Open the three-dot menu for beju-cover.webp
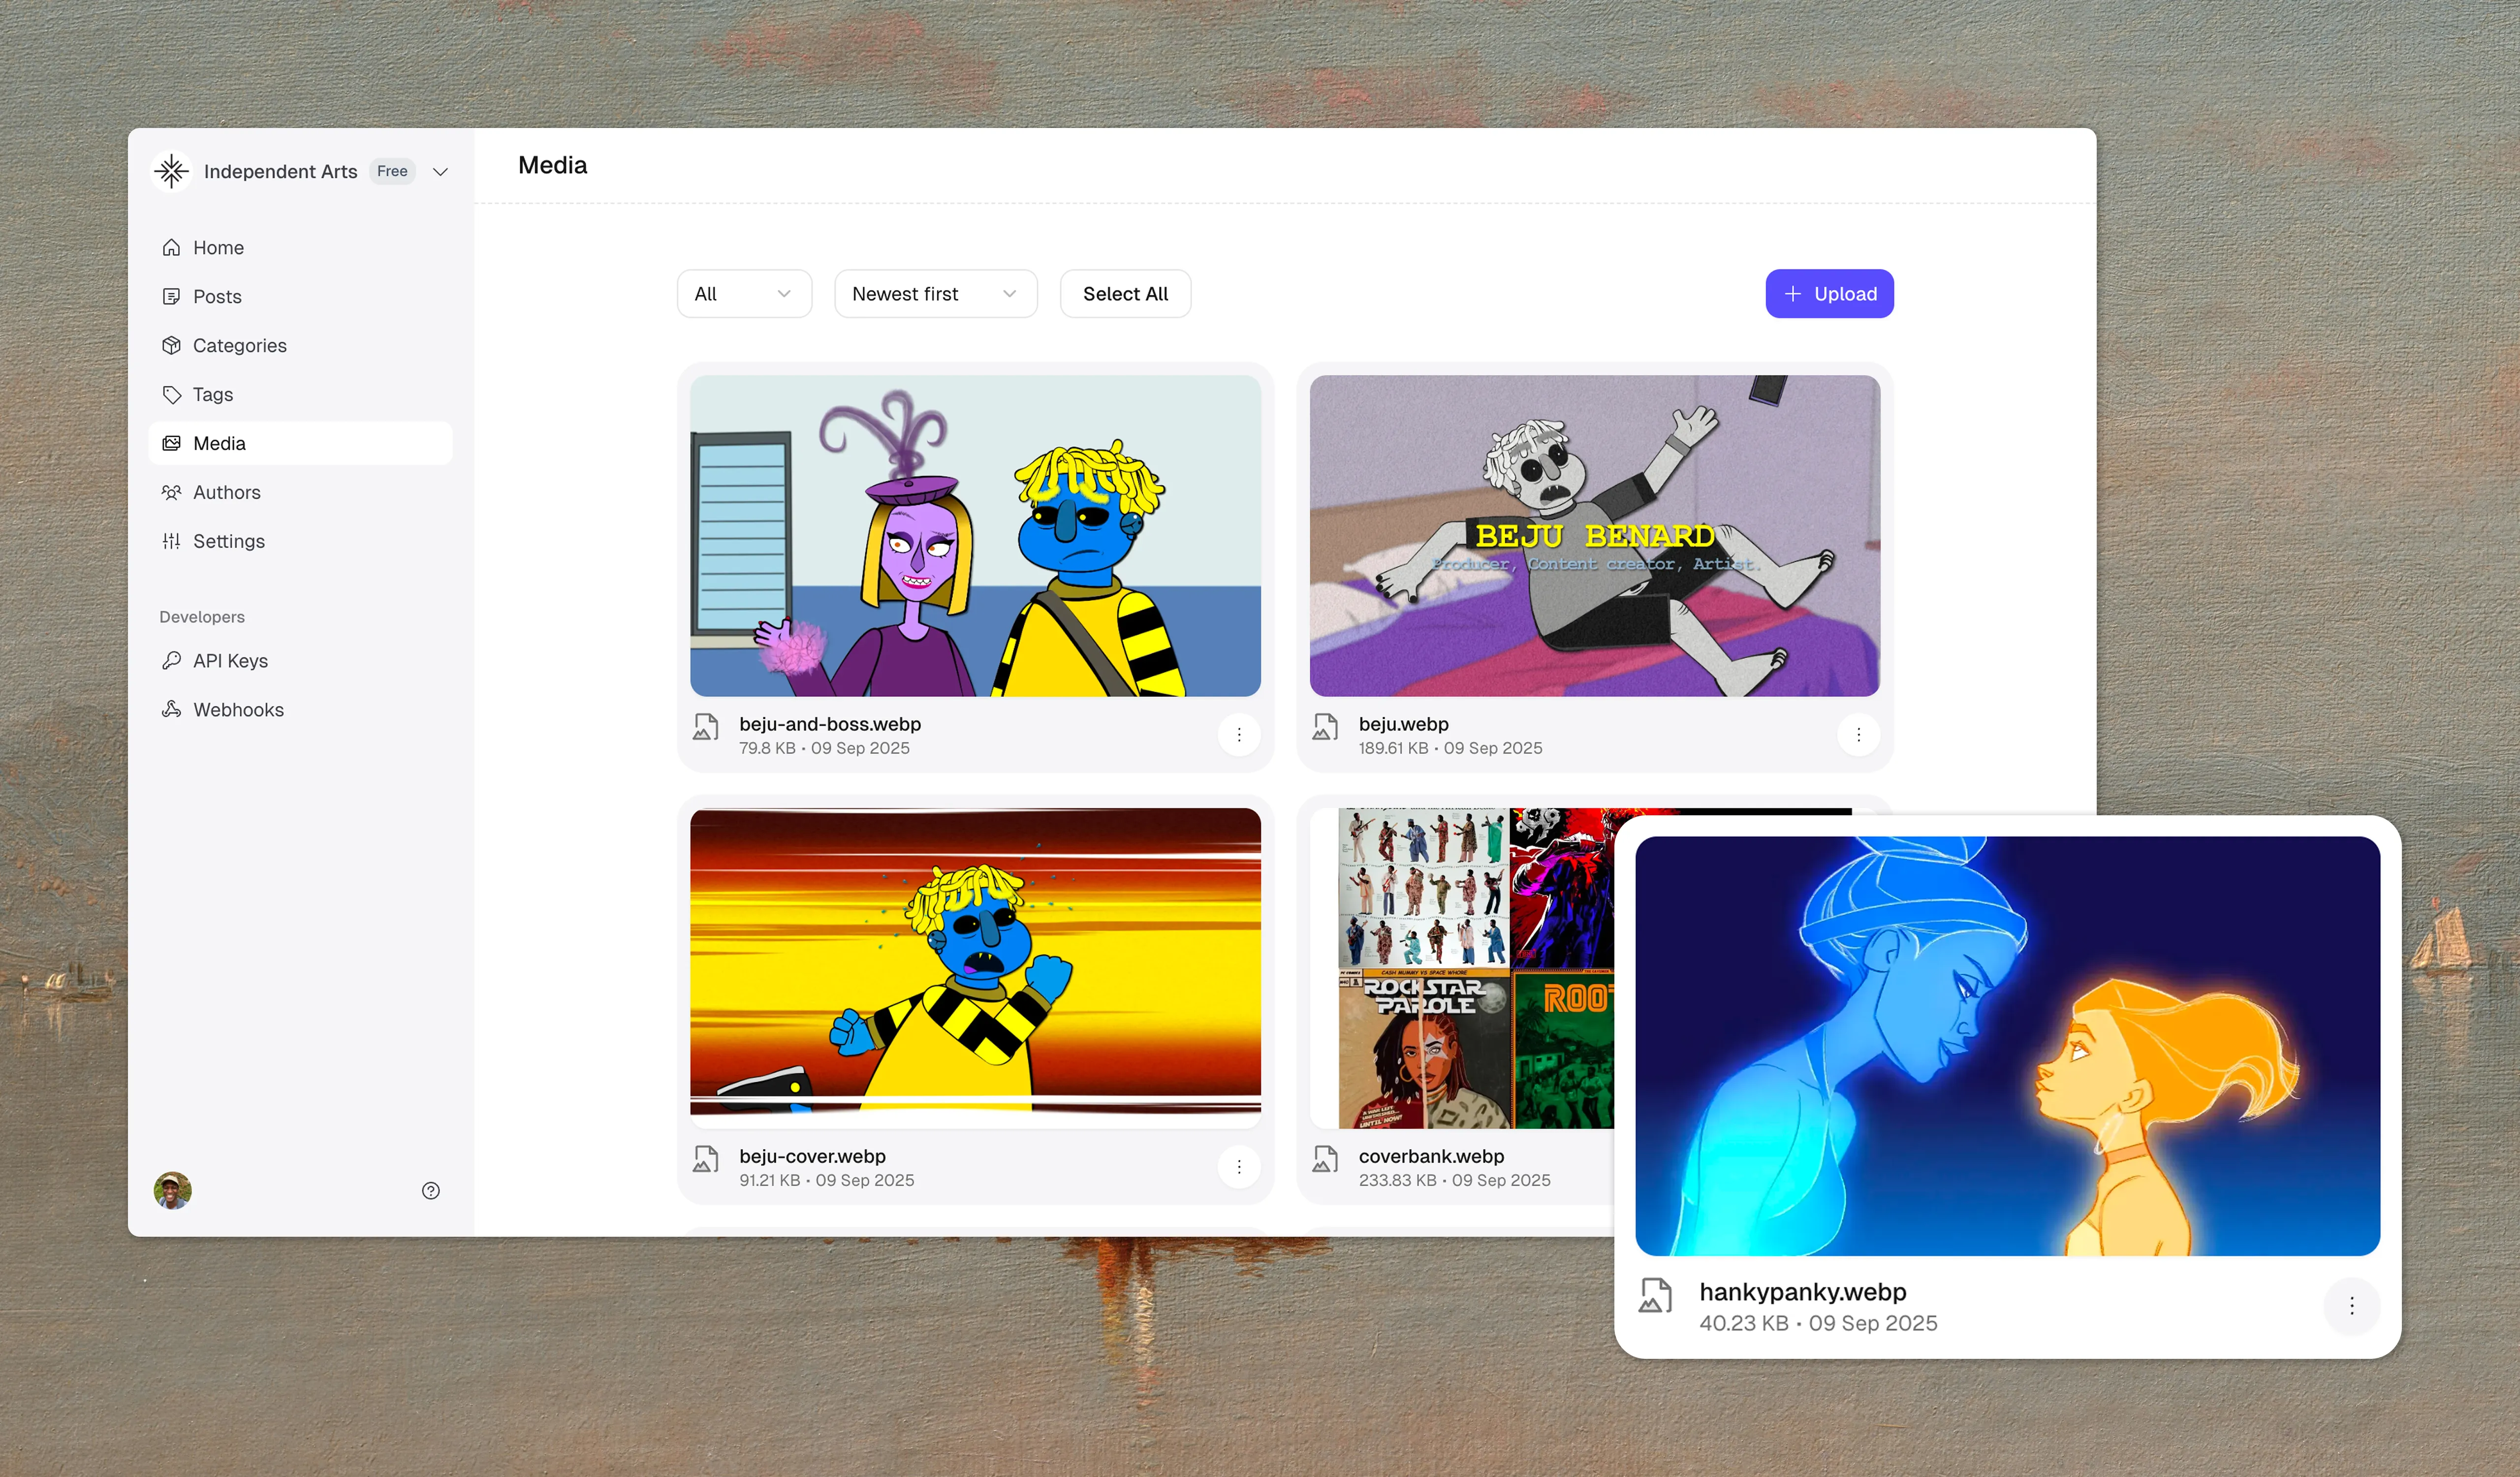Screen dimensions: 2520x1477 (x=1238, y=1167)
